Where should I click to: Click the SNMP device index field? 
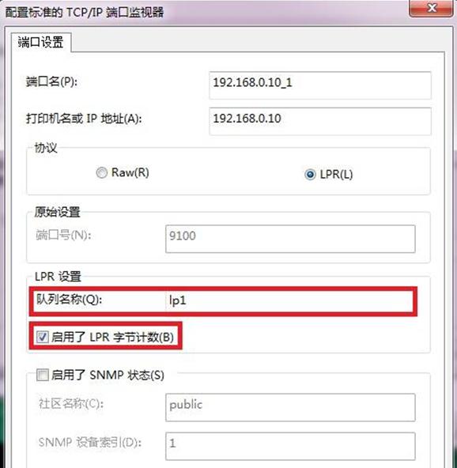click(290, 446)
